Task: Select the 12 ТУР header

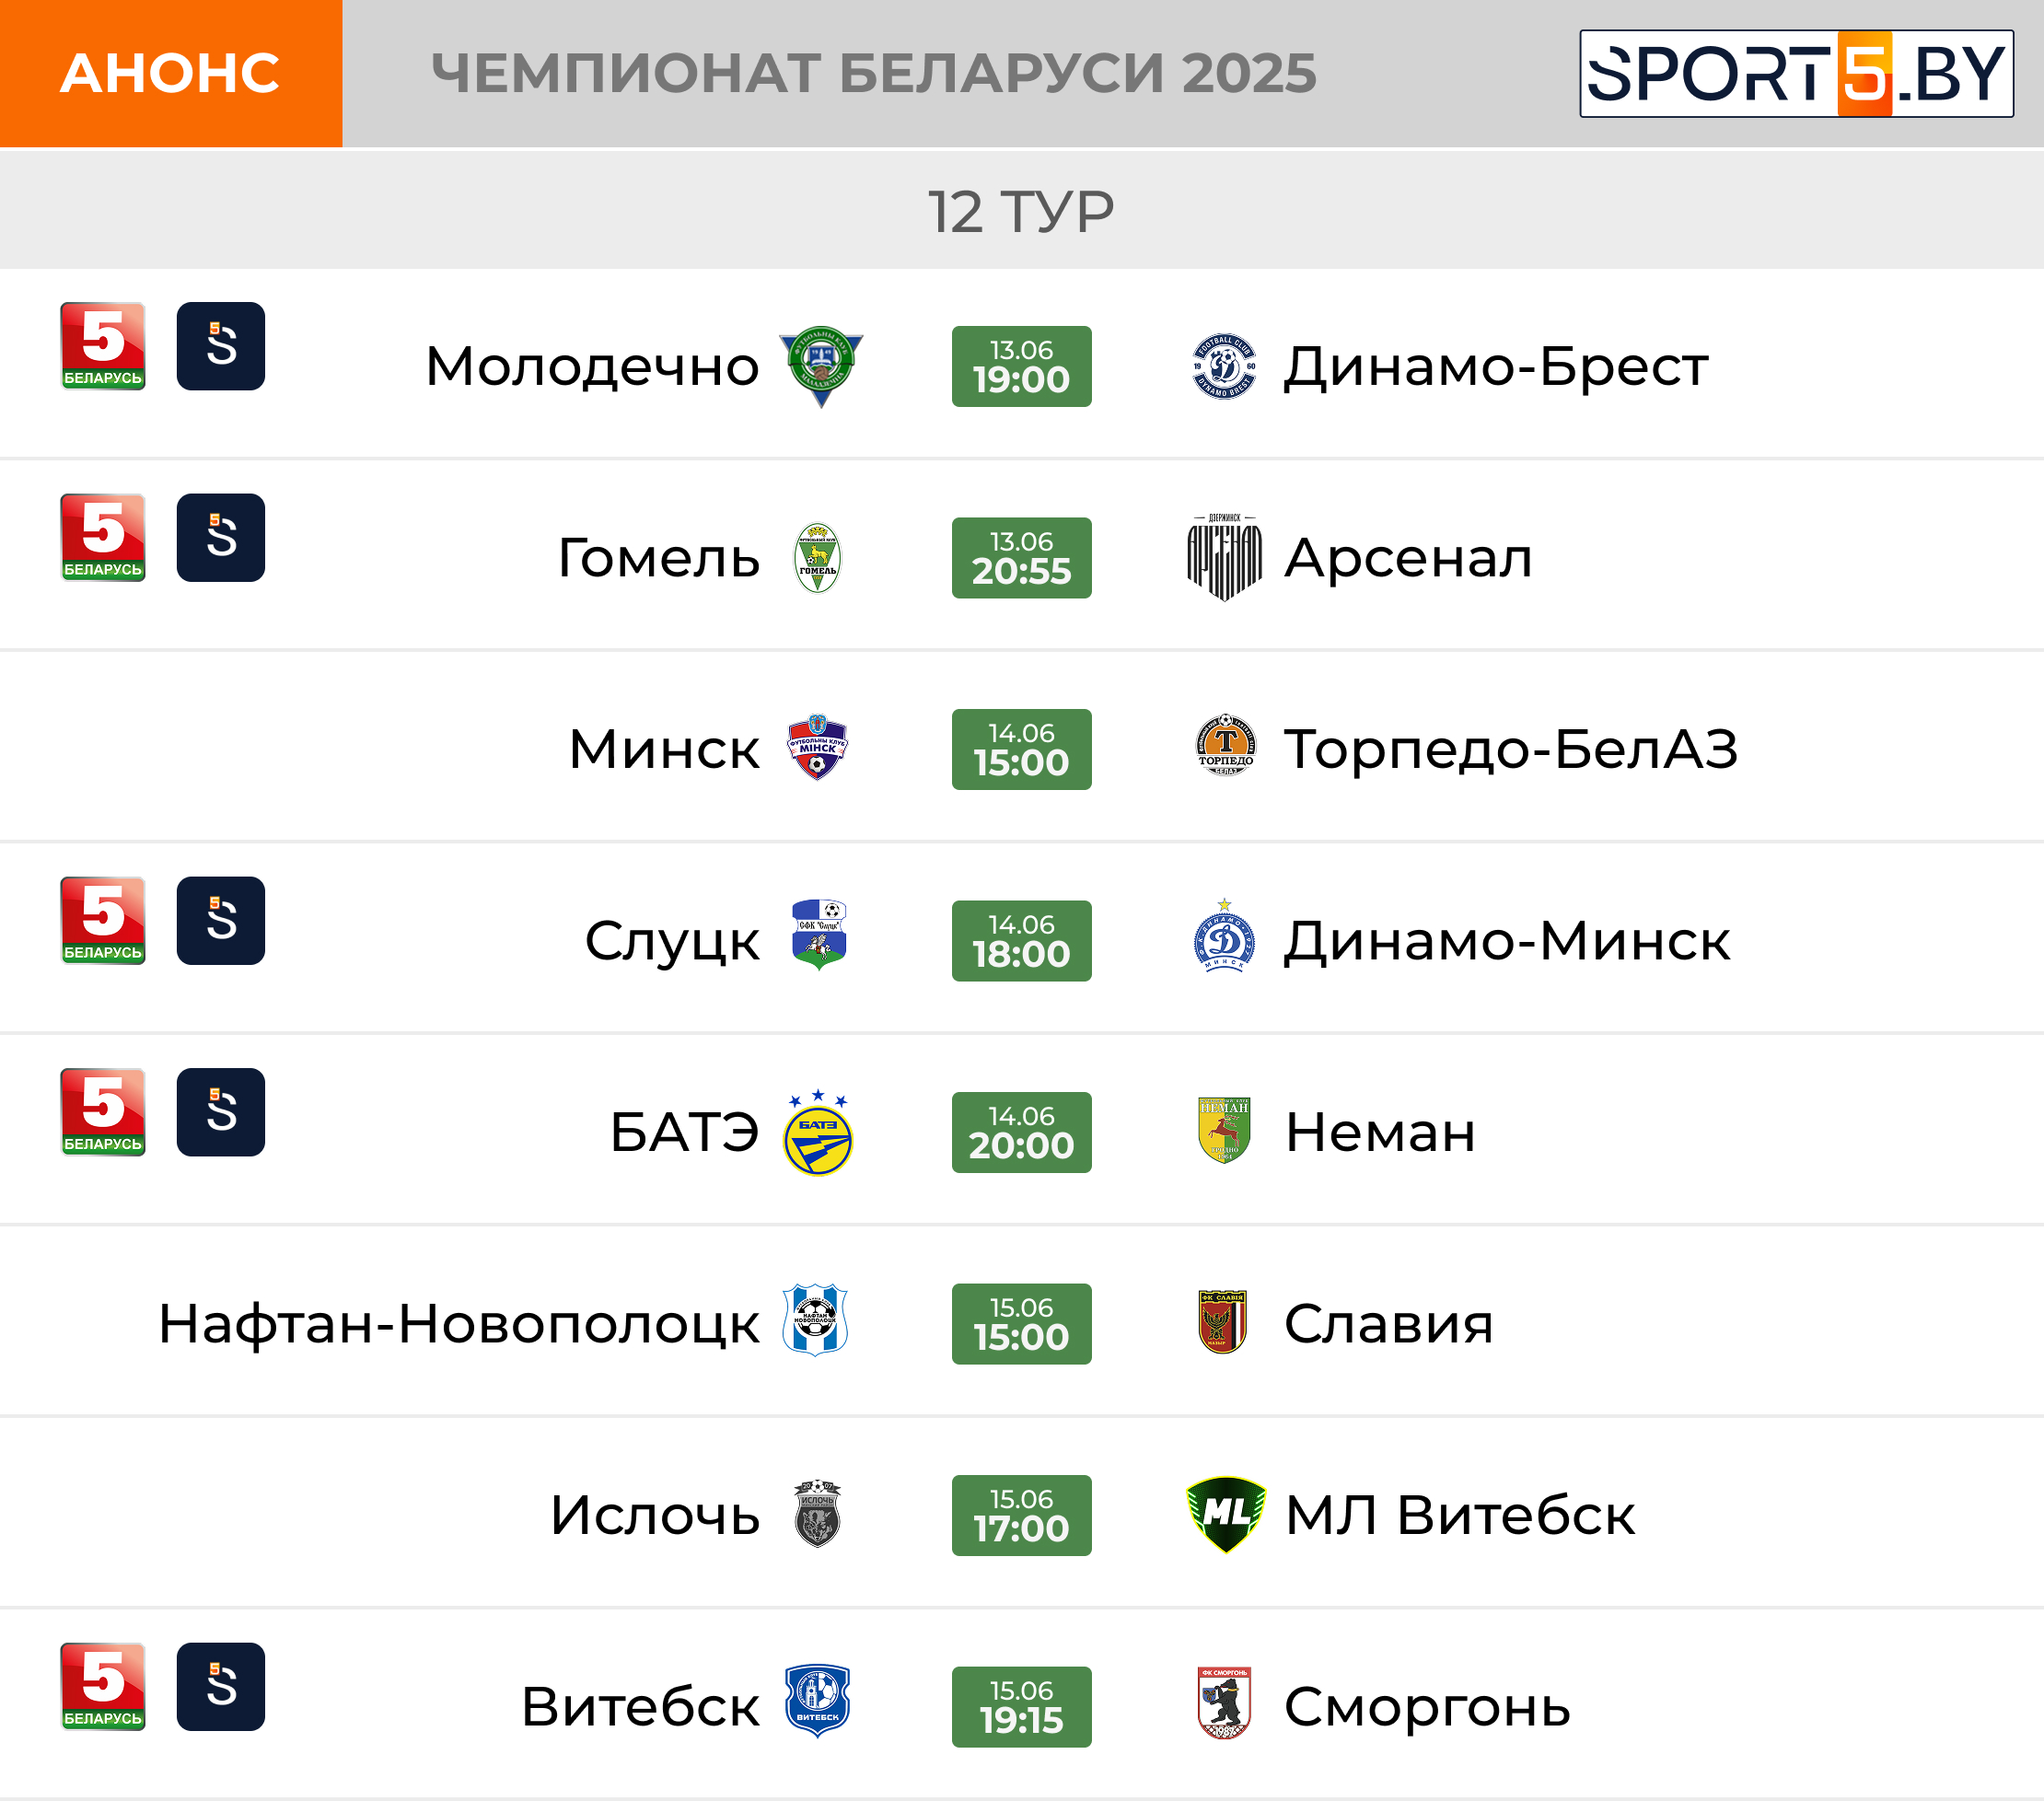Action: tap(1021, 211)
